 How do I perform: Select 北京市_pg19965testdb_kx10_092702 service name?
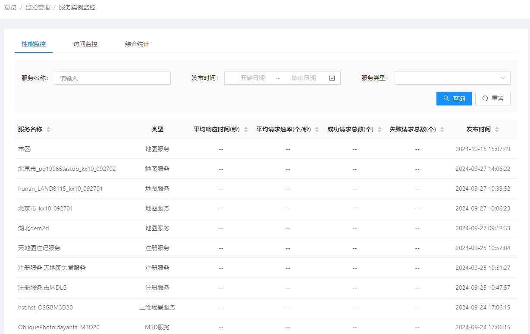point(67,169)
